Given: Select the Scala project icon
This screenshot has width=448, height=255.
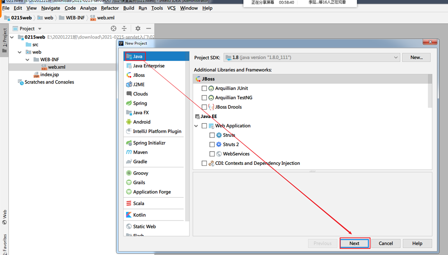Looking at the screenshot, I should point(129,204).
